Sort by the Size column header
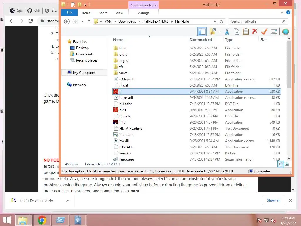Image resolution: width=301 pixels, height=226 pixels. (x=263, y=40)
